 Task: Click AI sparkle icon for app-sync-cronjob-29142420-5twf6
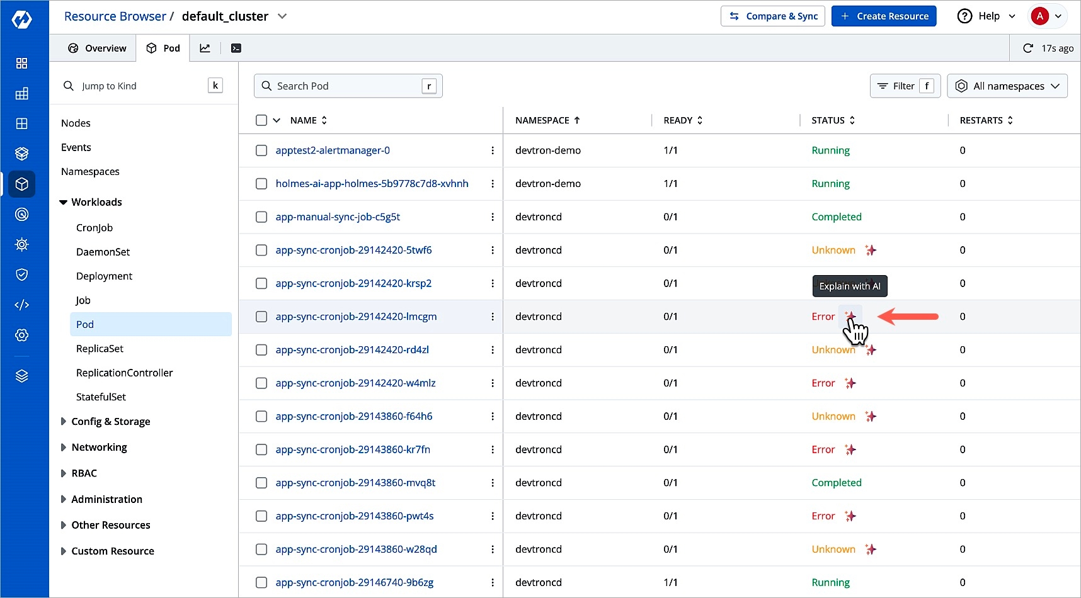click(871, 250)
